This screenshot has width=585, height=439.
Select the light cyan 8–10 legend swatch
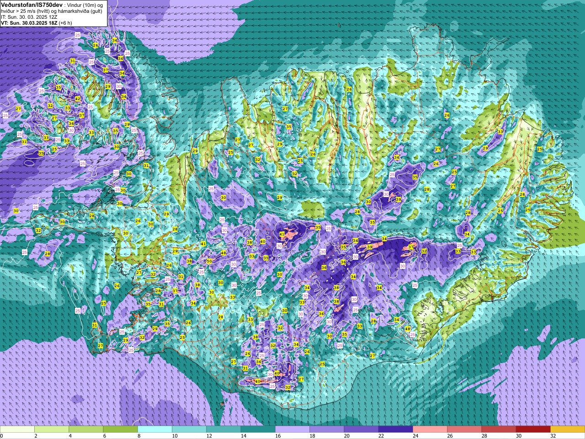click(155, 429)
